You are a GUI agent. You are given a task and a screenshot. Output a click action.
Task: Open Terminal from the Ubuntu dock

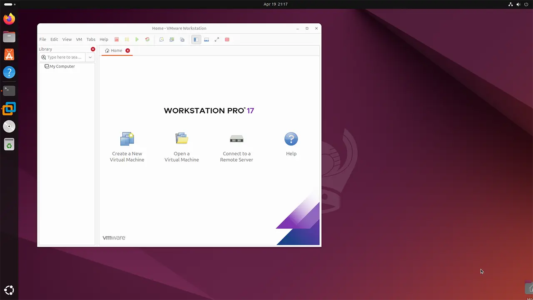(x=9, y=90)
